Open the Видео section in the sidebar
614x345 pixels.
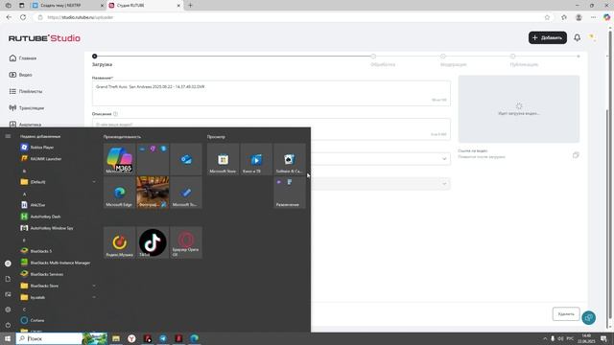21,75
